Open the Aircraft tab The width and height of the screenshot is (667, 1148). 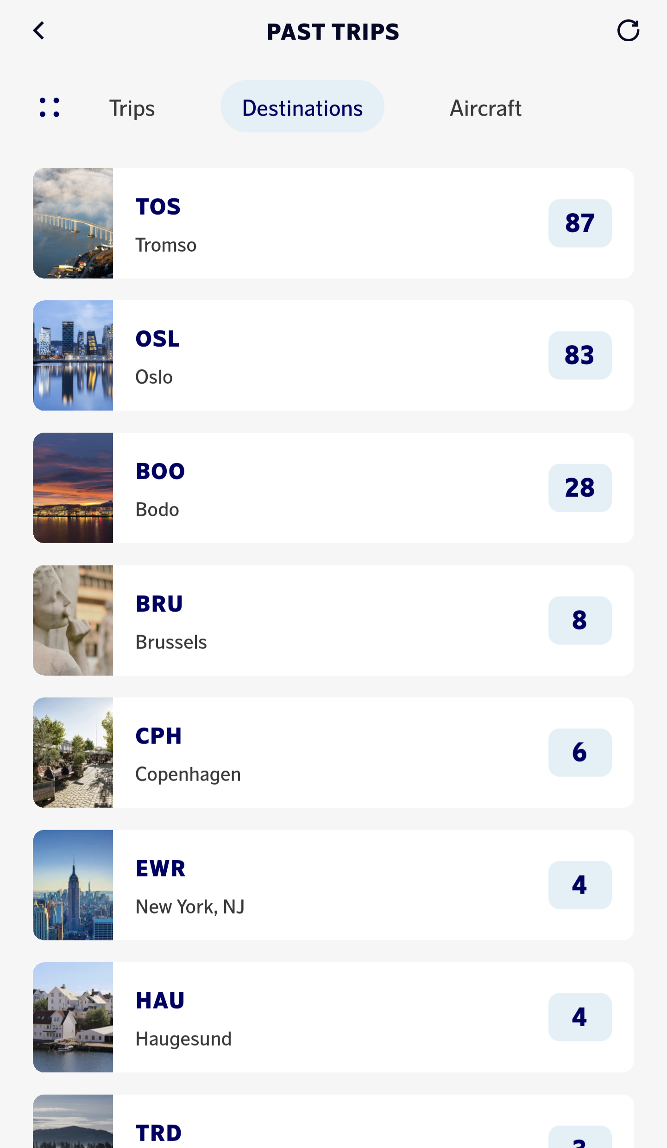click(x=486, y=108)
